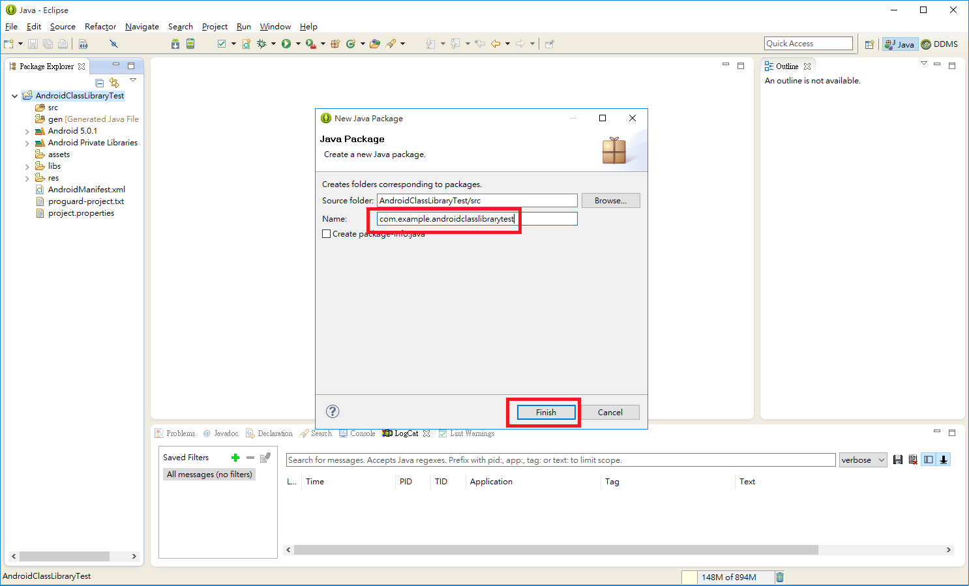Toggle display of saved filters view
The width and height of the screenshot is (969, 586).
(x=929, y=460)
